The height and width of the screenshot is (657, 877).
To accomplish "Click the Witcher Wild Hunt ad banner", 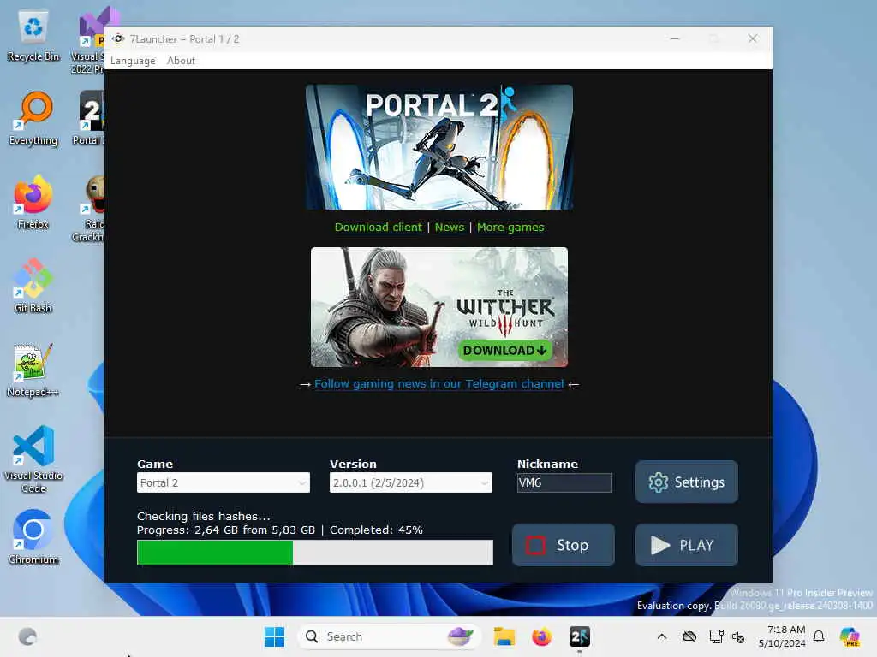I will 439,307.
